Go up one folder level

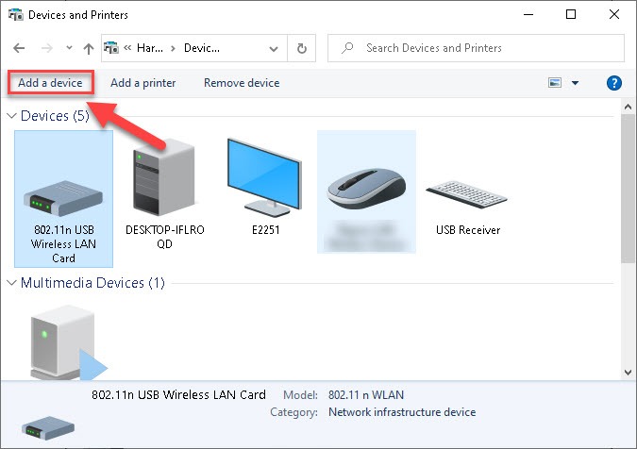89,48
